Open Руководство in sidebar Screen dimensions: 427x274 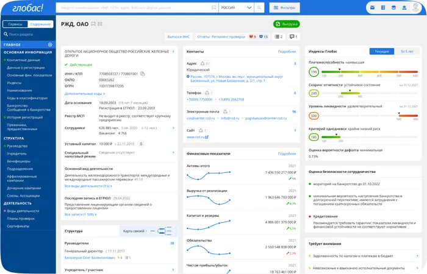(17, 146)
